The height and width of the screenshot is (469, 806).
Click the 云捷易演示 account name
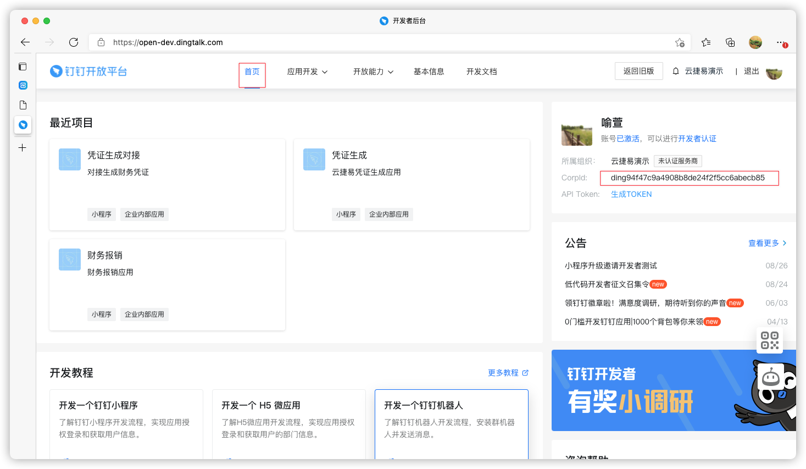(x=704, y=71)
